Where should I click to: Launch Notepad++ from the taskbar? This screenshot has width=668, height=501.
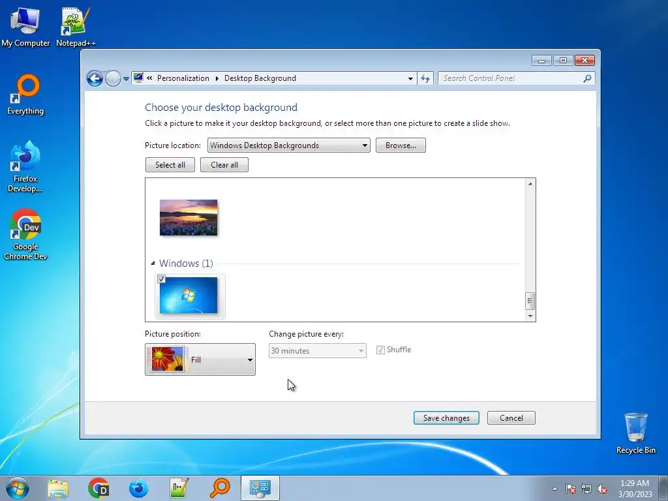point(179,488)
